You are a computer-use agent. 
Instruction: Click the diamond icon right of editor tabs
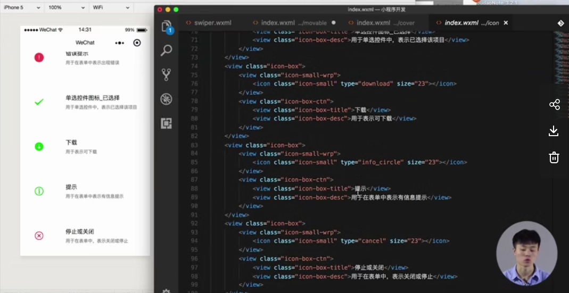pos(560,23)
